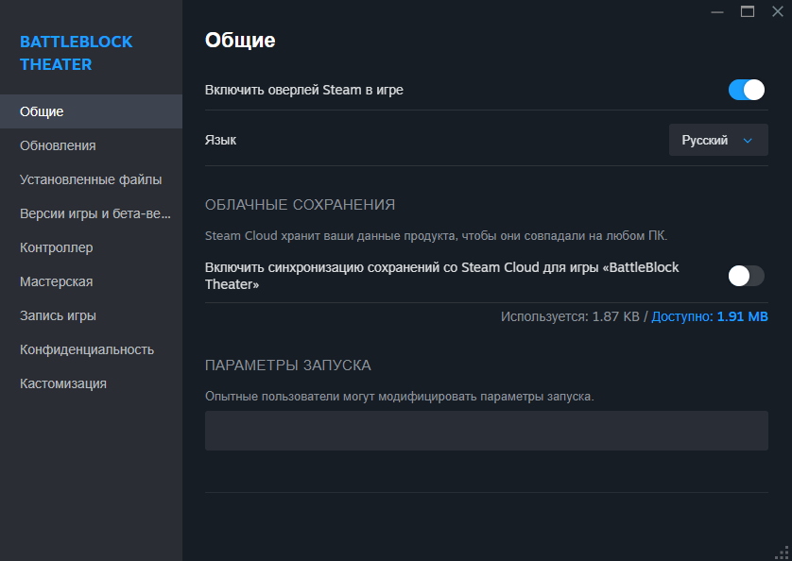Screen dimensions: 792x561
Task: Switch to the Обновления section
Action: tap(91, 145)
